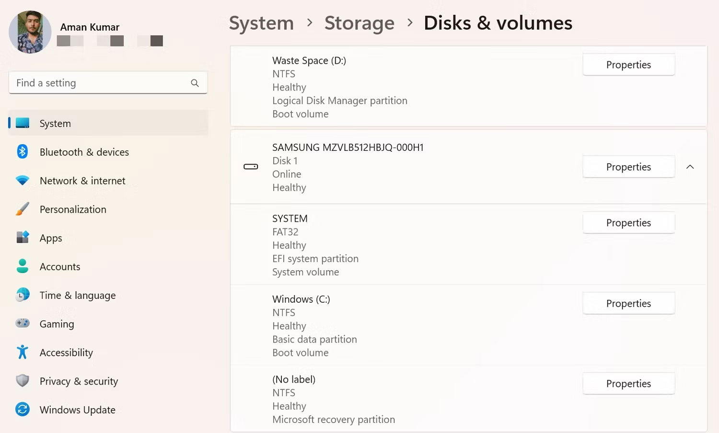The width and height of the screenshot is (719, 433).
Task: Click the System monitor icon in sidebar
Action: coord(23,123)
